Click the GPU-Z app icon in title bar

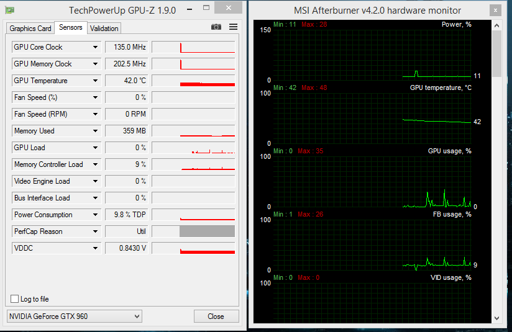tap(10, 10)
